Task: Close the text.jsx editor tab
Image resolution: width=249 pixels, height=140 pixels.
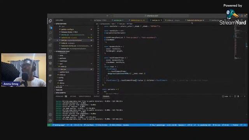Action: click(161, 20)
